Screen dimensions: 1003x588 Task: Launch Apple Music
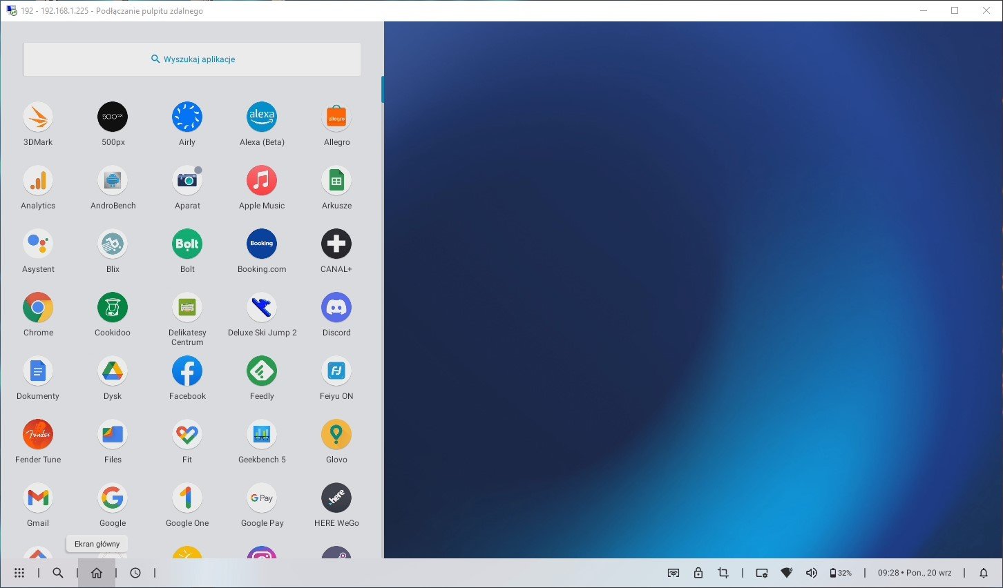(x=262, y=180)
